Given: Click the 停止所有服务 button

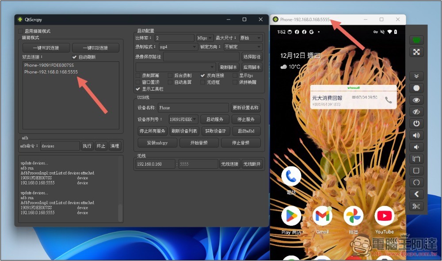Looking at the screenshot, I should tap(152, 131).
